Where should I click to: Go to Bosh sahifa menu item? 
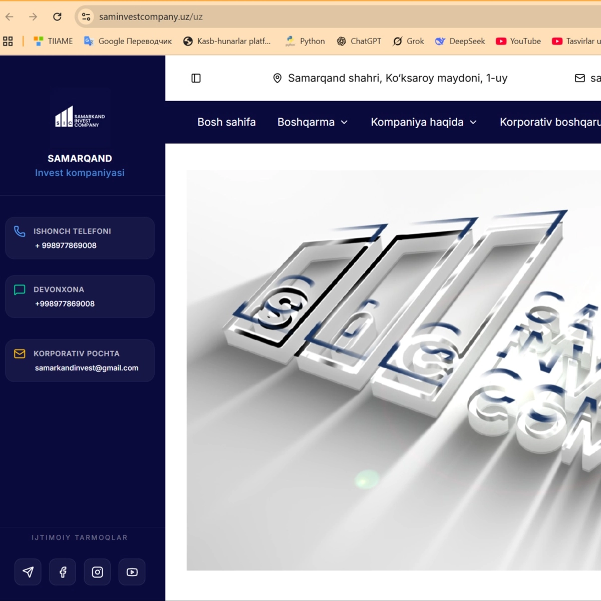[226, 122]
